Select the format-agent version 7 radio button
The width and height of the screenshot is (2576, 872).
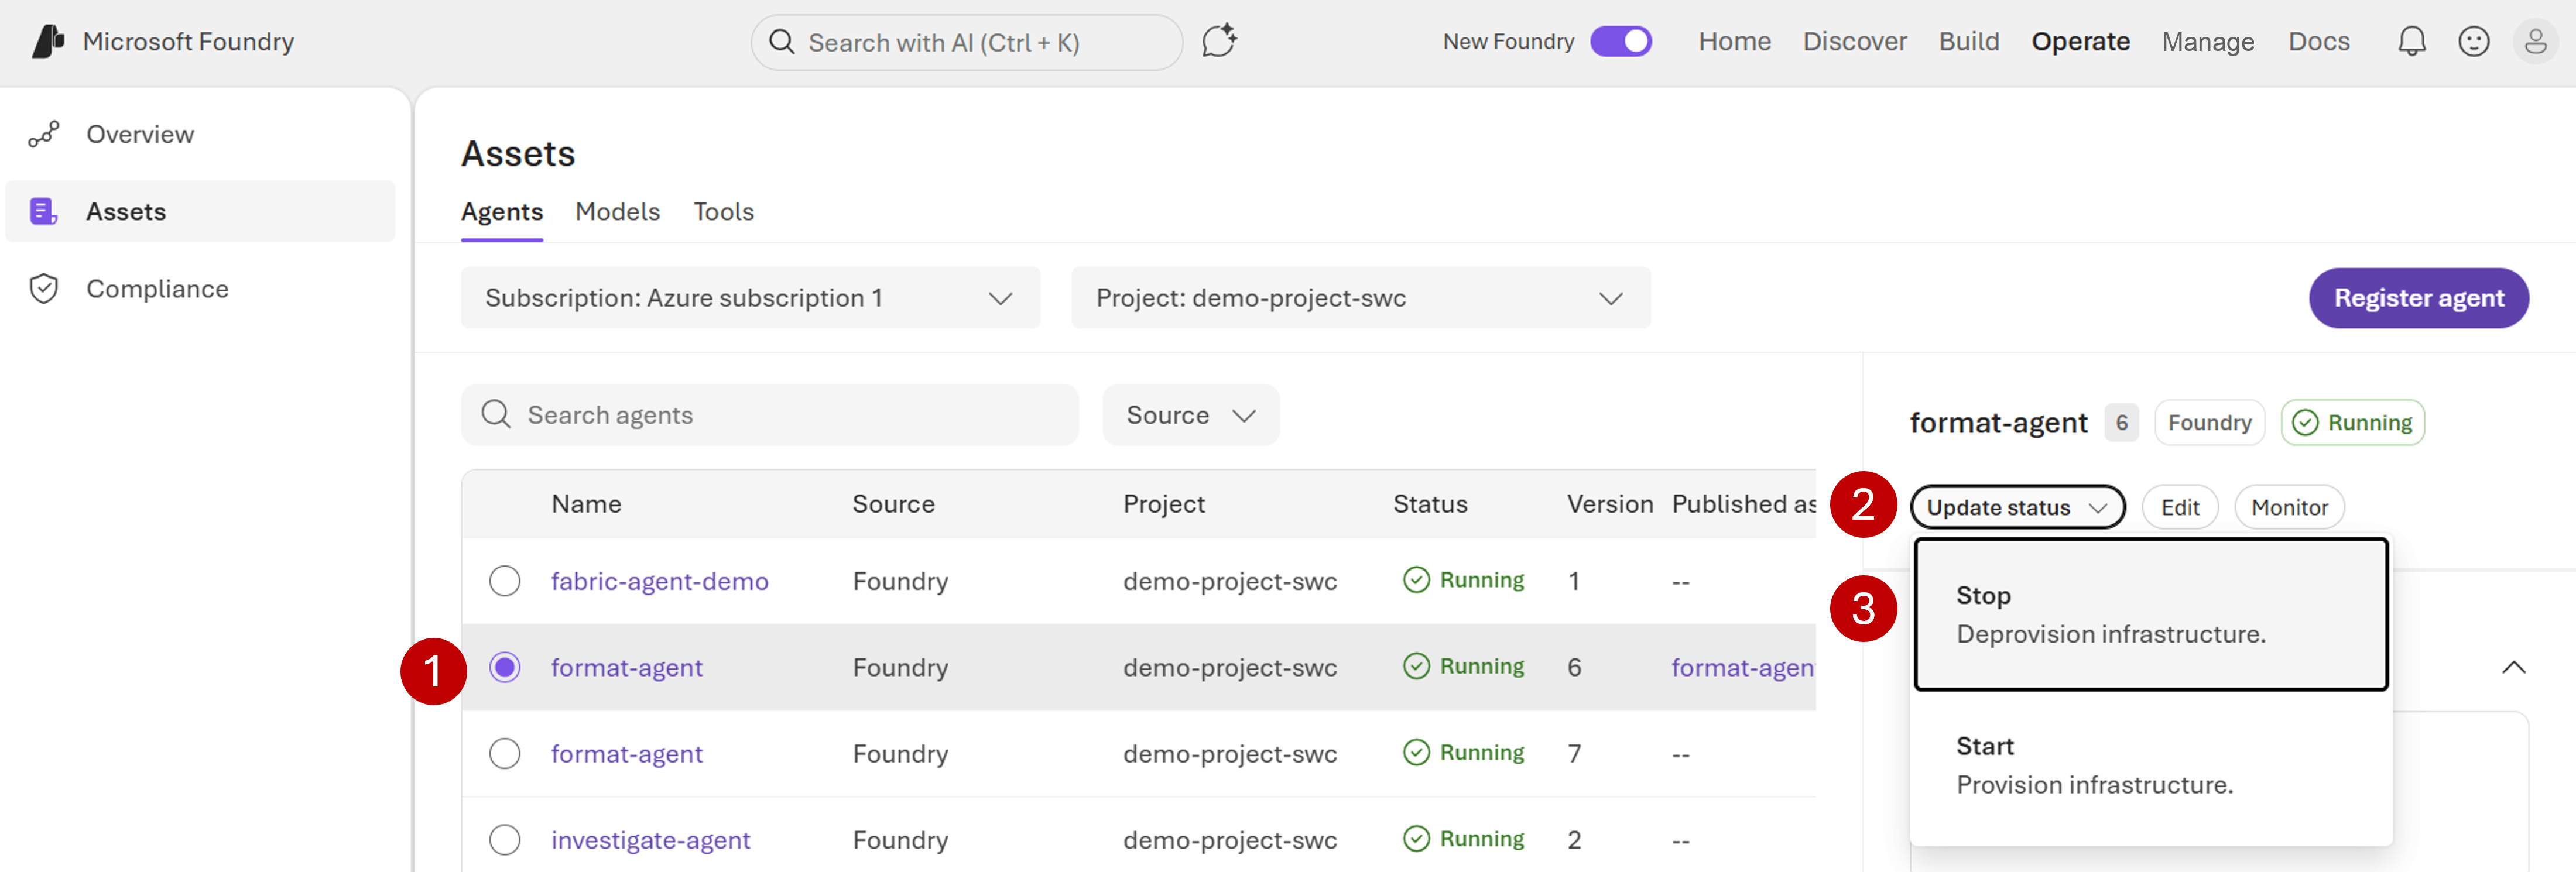(505, 753)
